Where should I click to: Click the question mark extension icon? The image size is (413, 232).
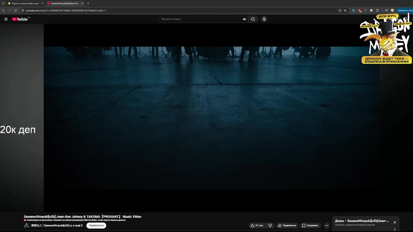pyautogui.click(x=366, y=10)
